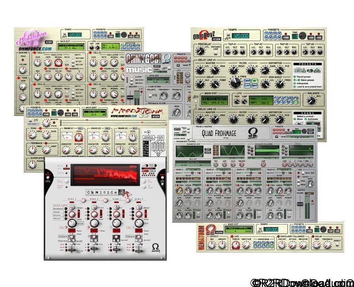Click the large Delay Line #1 Freq knob in OhmBoyz

[236, 82]
